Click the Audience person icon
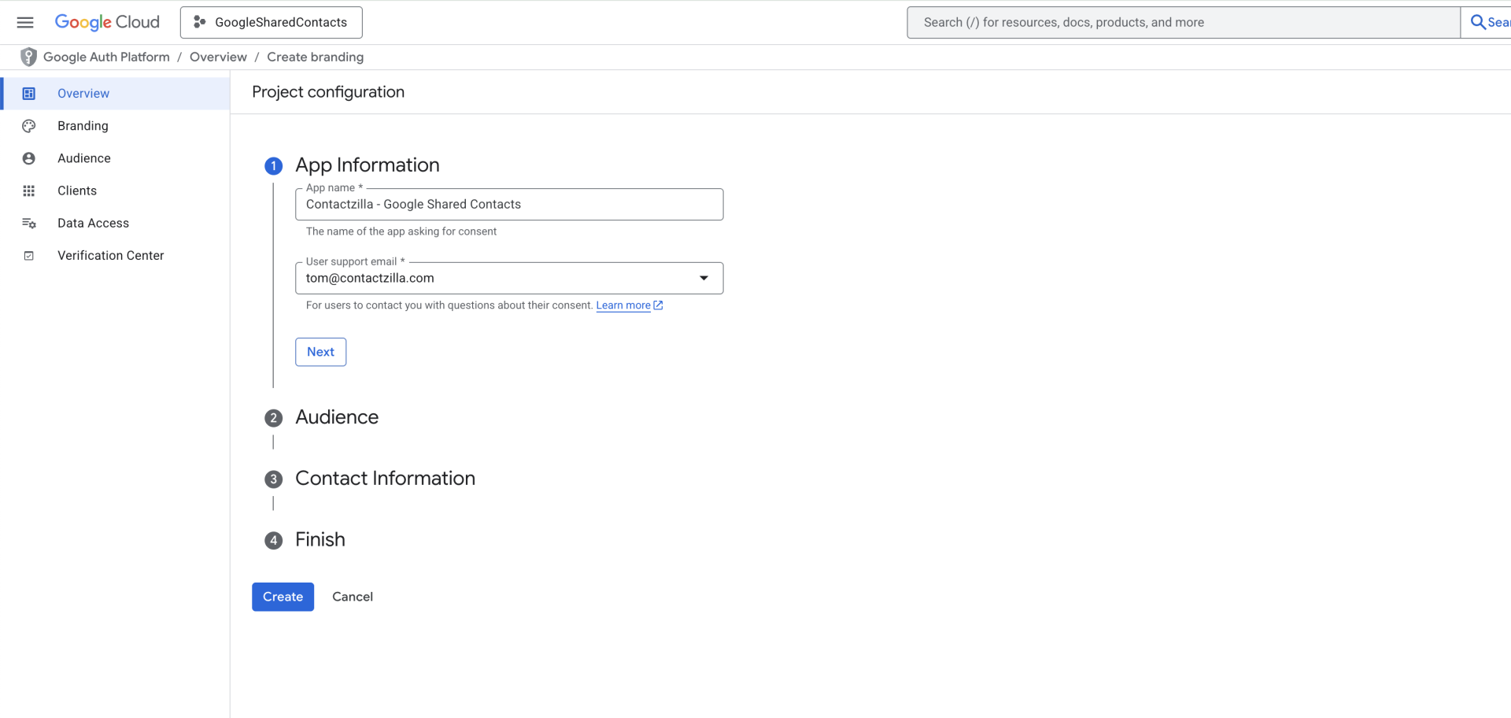The image size is (1511, 718). point(29,158)
